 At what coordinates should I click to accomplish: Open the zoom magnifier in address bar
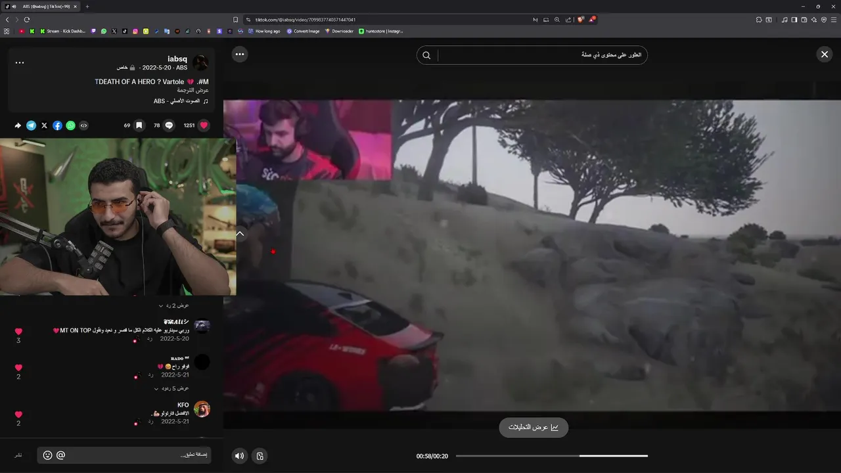557,20
